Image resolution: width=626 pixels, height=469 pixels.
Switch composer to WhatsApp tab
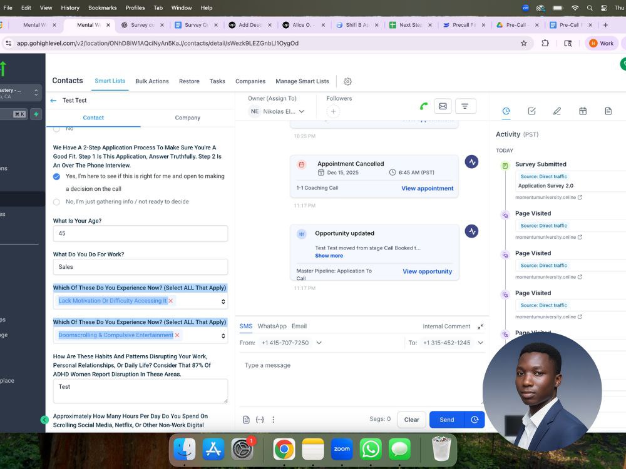[272, 326]
